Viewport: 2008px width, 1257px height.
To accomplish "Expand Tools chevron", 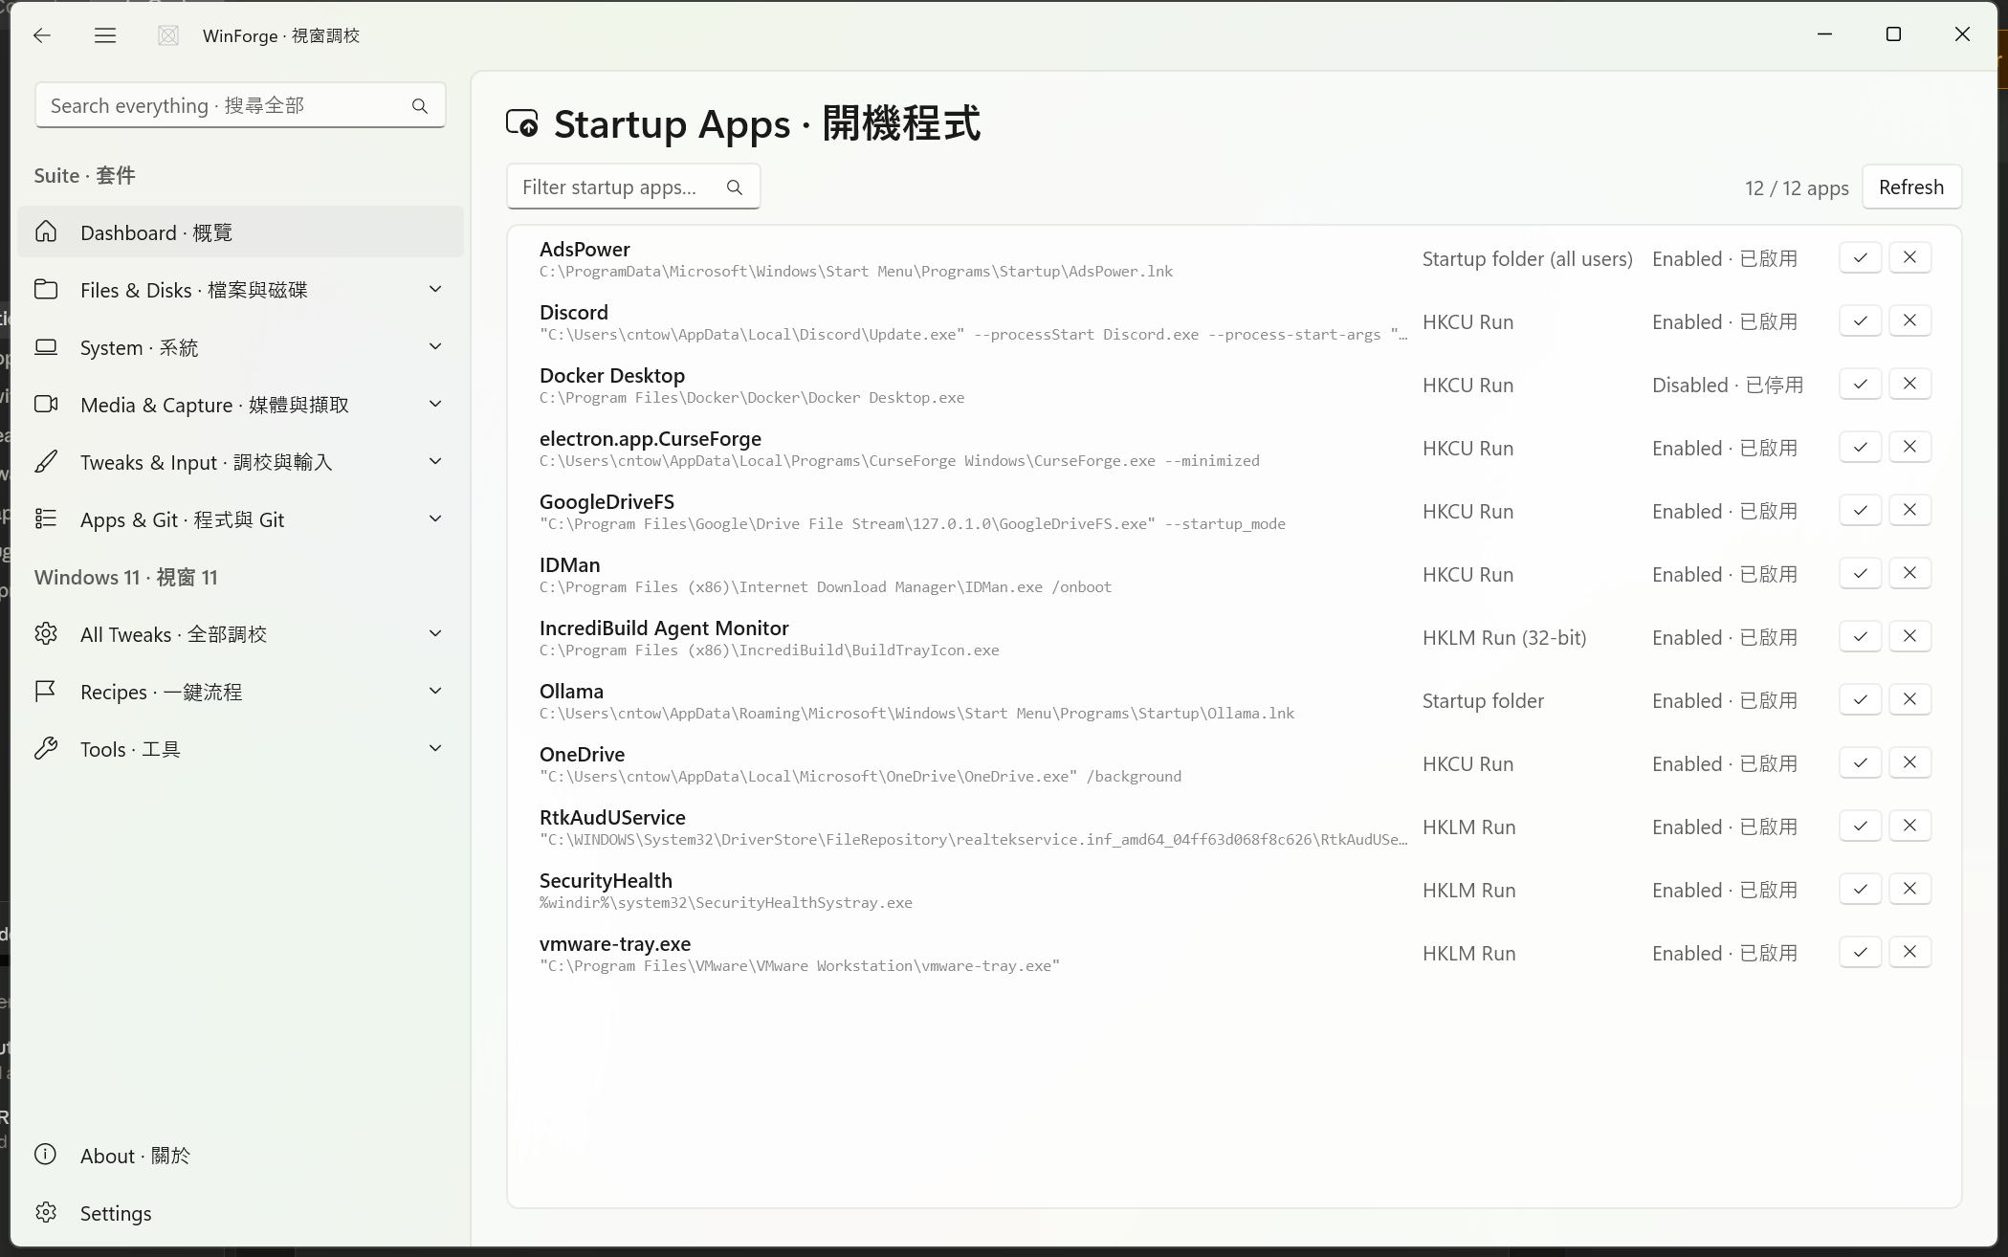I will tap(435, 748).
